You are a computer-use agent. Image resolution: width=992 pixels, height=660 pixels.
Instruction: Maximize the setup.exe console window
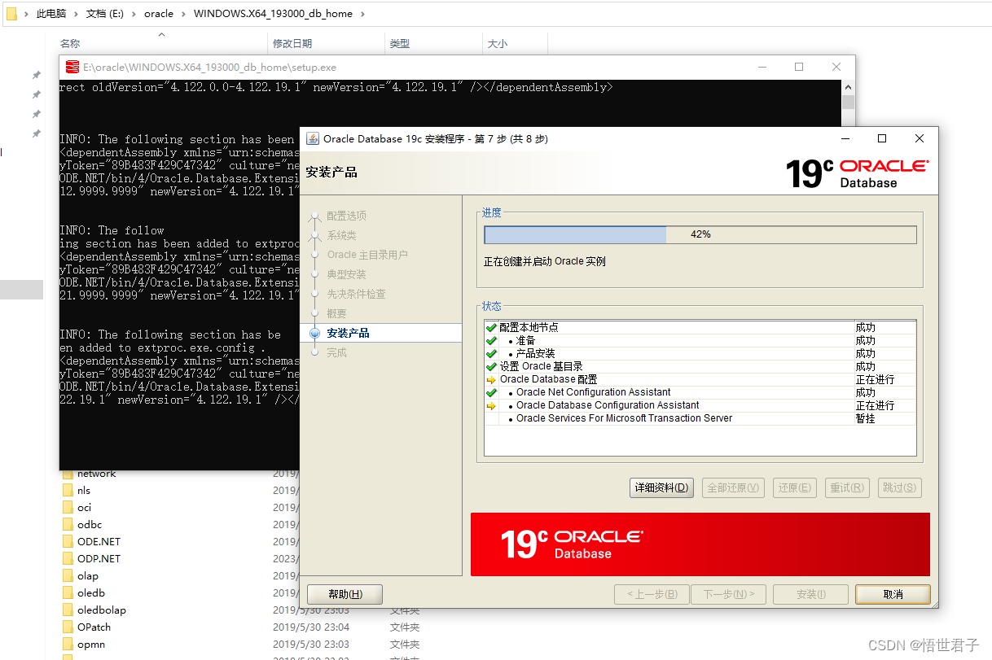799,67
